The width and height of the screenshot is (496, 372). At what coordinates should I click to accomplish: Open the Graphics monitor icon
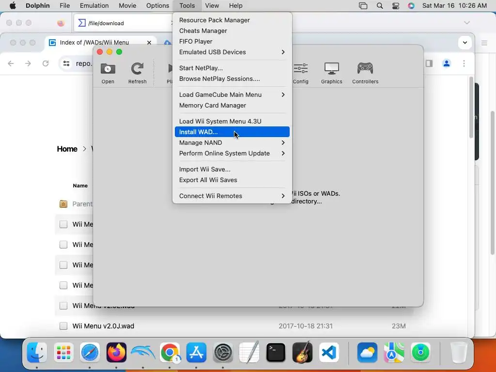tap(331, 69)
